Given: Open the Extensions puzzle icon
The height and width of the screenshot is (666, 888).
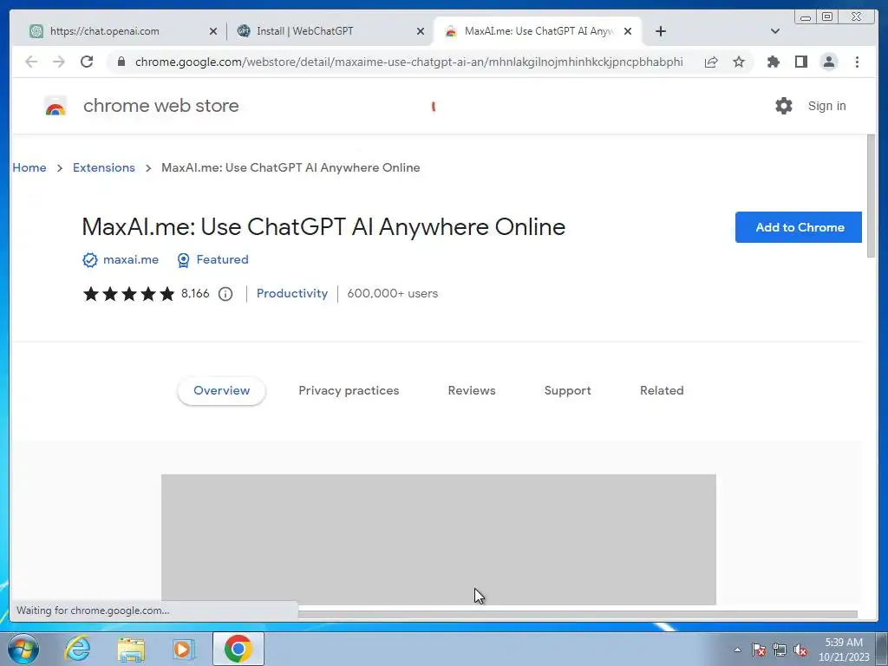Looking at the screenshot, I should 773,62.
